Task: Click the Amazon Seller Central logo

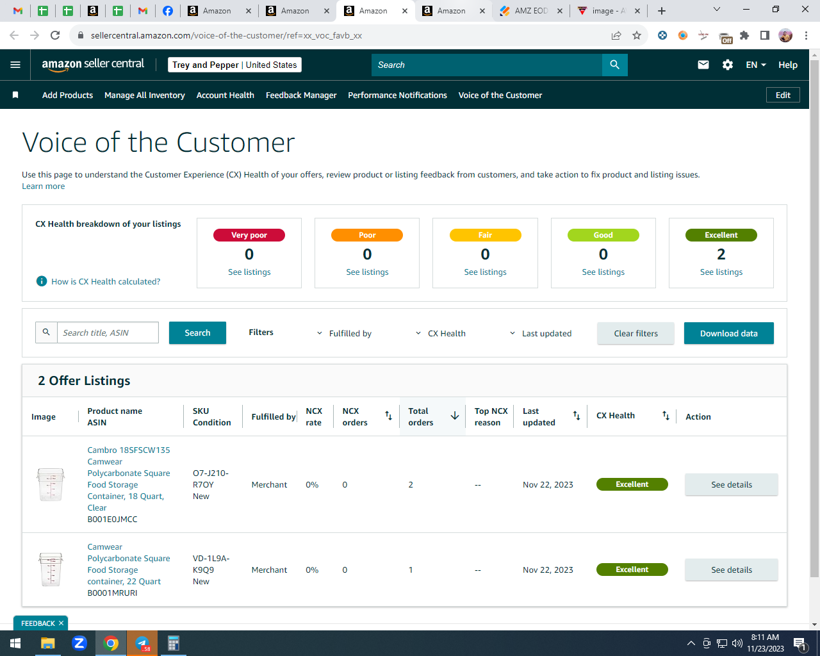Action: [x=93, y=64]
